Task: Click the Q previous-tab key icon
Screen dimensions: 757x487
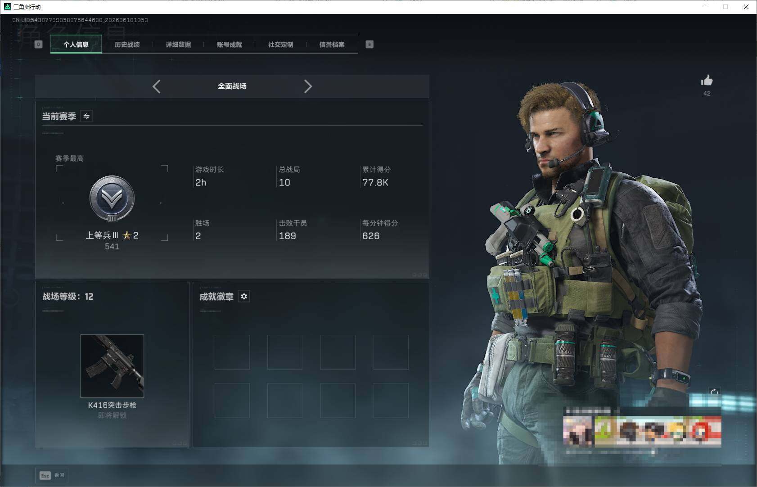Action: click(39, 44)
